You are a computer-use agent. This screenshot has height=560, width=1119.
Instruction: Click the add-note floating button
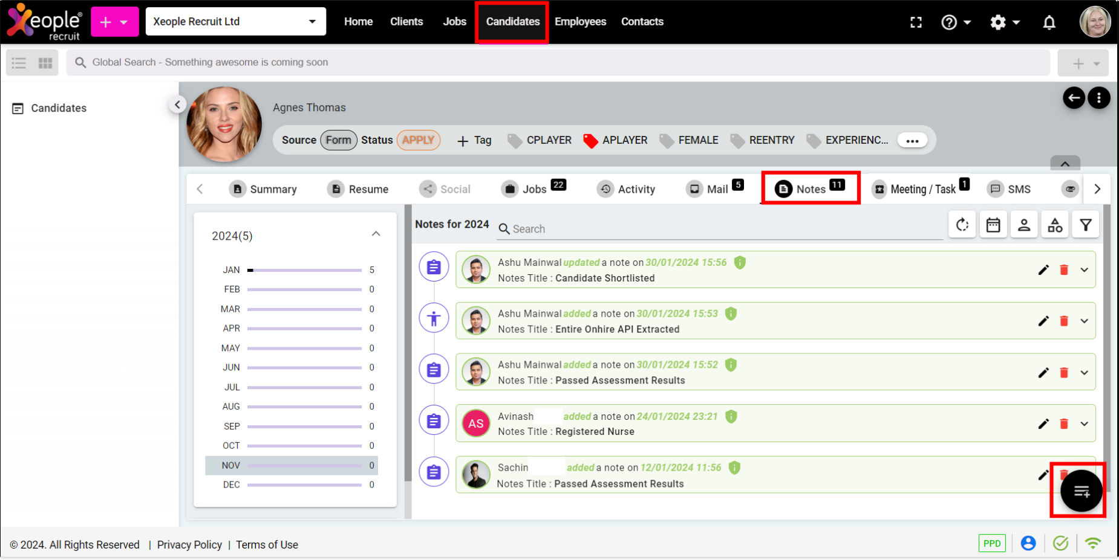1081,491
